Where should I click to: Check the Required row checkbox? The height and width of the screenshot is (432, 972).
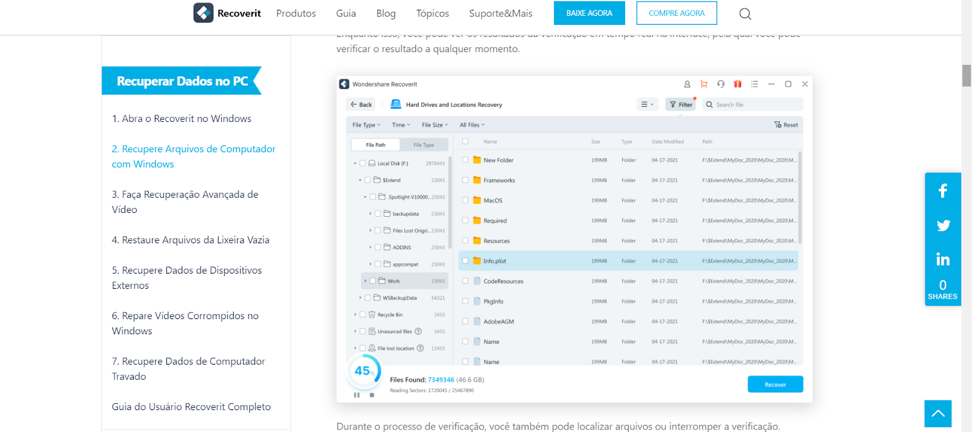pyautogui.click(x=465, y=220)
